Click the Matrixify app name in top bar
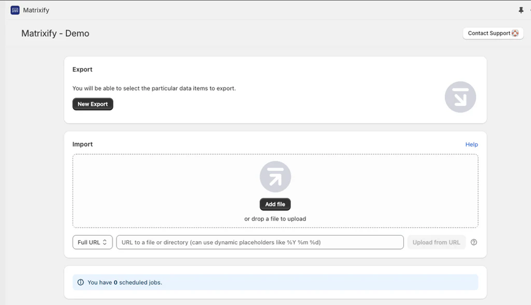Viewport: 531px width, 305px height. pyautogui.click(x=36, y=10)
